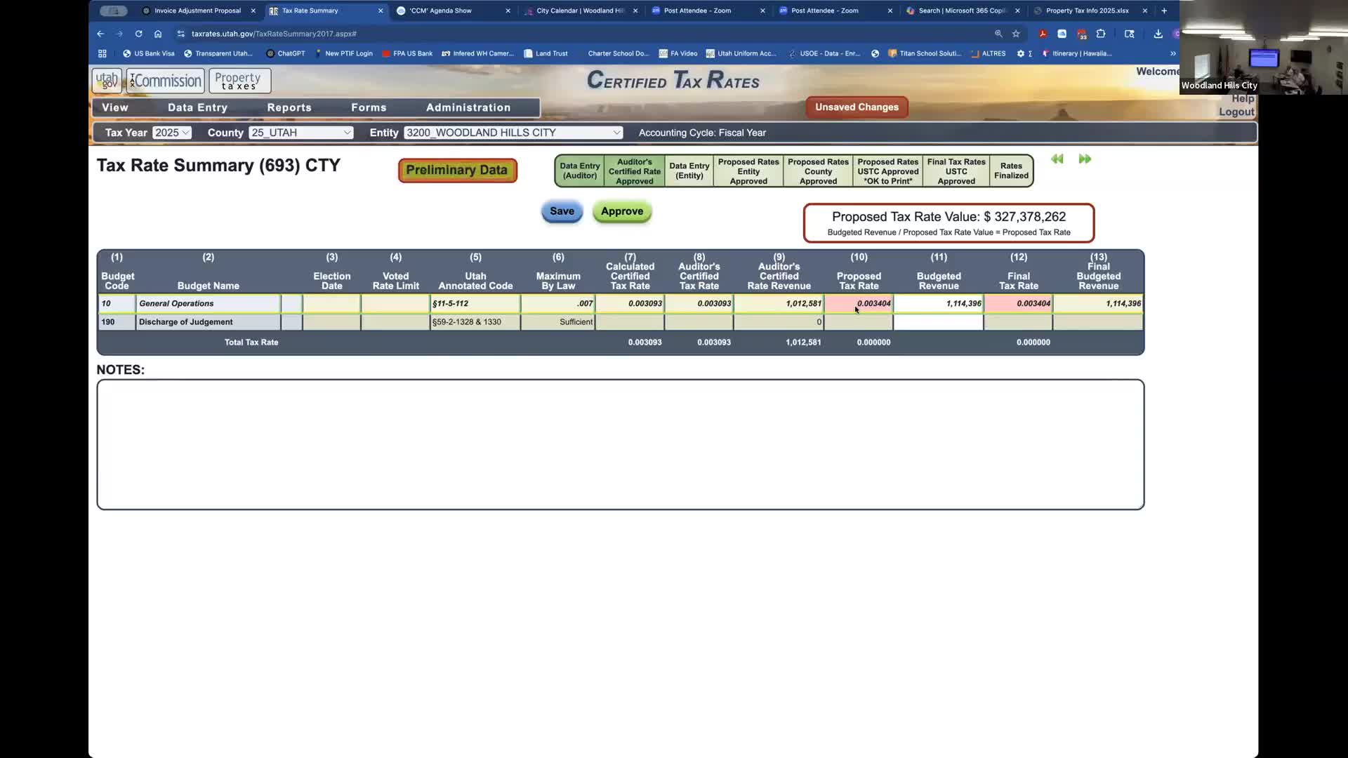Open the browser downloads icon

point(1158,34)
